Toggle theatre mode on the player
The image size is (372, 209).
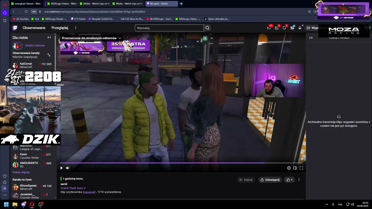[295, 168]
